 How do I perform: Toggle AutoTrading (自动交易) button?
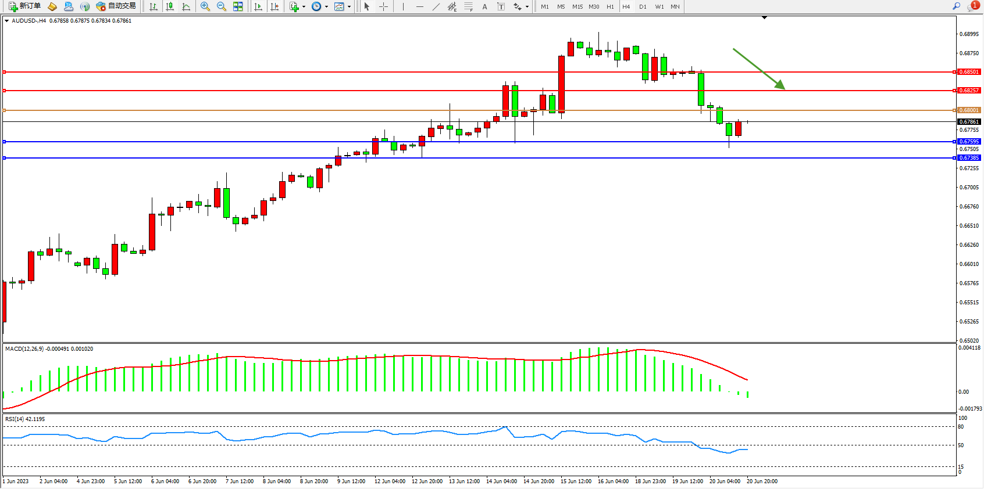pos(116,6)
